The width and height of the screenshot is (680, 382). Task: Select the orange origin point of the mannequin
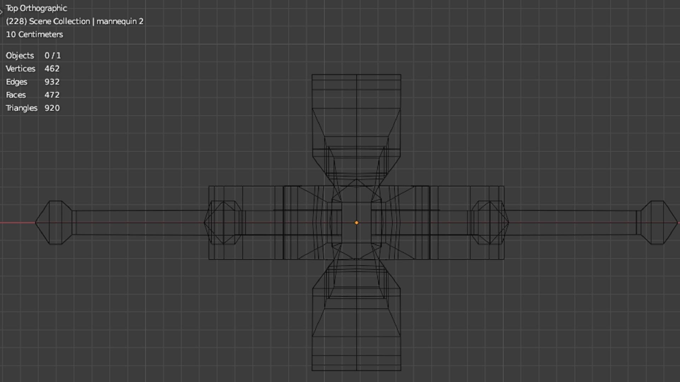click(357, 223)
